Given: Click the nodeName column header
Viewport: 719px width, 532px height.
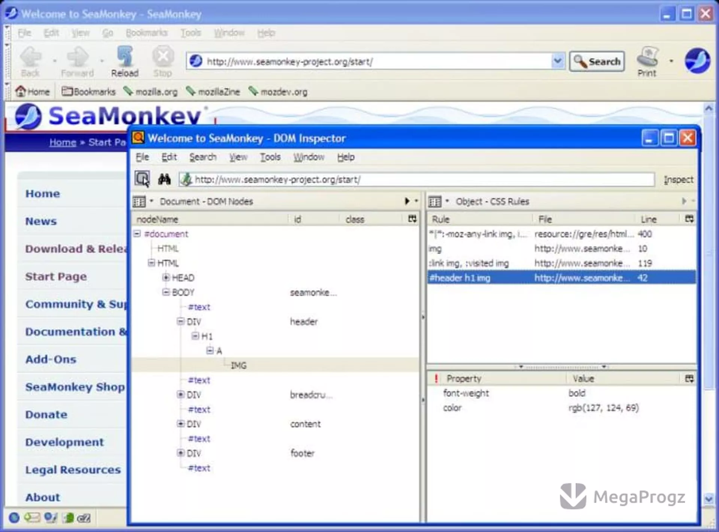Looking at the screenshot, I should click(x=210, y=219).
